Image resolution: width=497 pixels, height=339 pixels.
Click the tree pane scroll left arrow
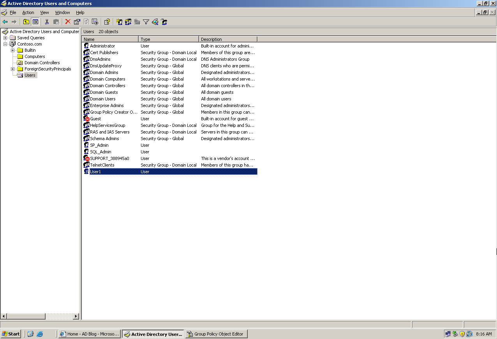tap(4, 316)
